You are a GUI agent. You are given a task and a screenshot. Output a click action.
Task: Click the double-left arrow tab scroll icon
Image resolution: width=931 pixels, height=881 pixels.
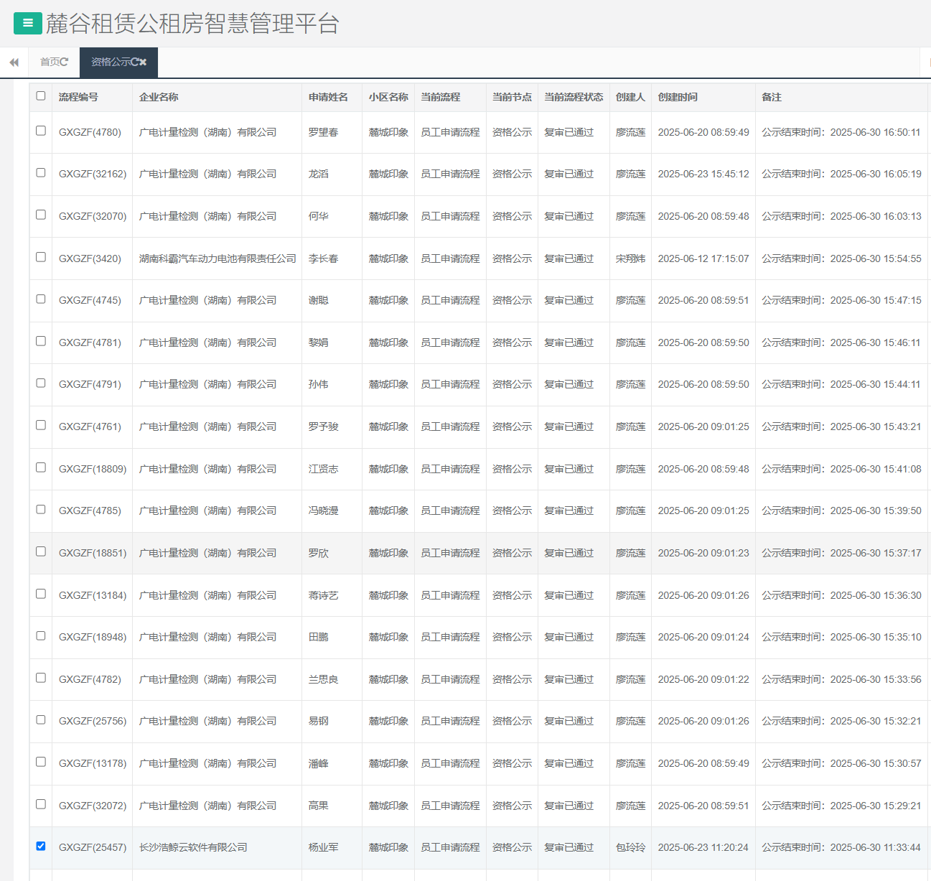click(14, 62)
